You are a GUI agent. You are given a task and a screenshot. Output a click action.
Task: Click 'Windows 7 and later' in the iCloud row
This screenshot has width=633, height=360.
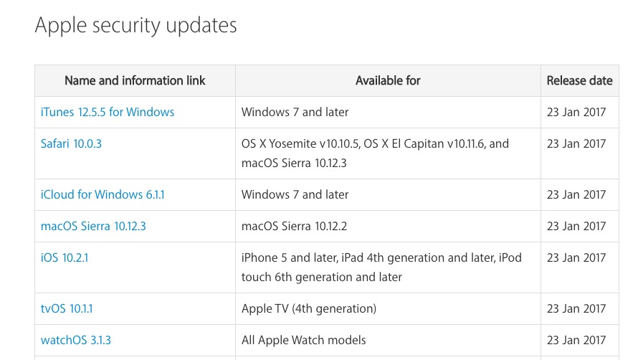295,194
